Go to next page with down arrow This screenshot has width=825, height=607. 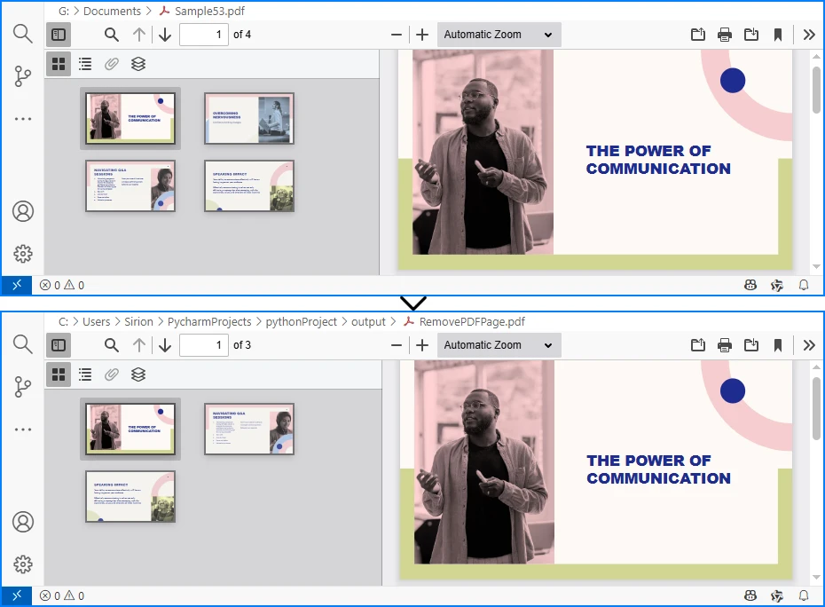pyautogui.click(x=164, y=34)
